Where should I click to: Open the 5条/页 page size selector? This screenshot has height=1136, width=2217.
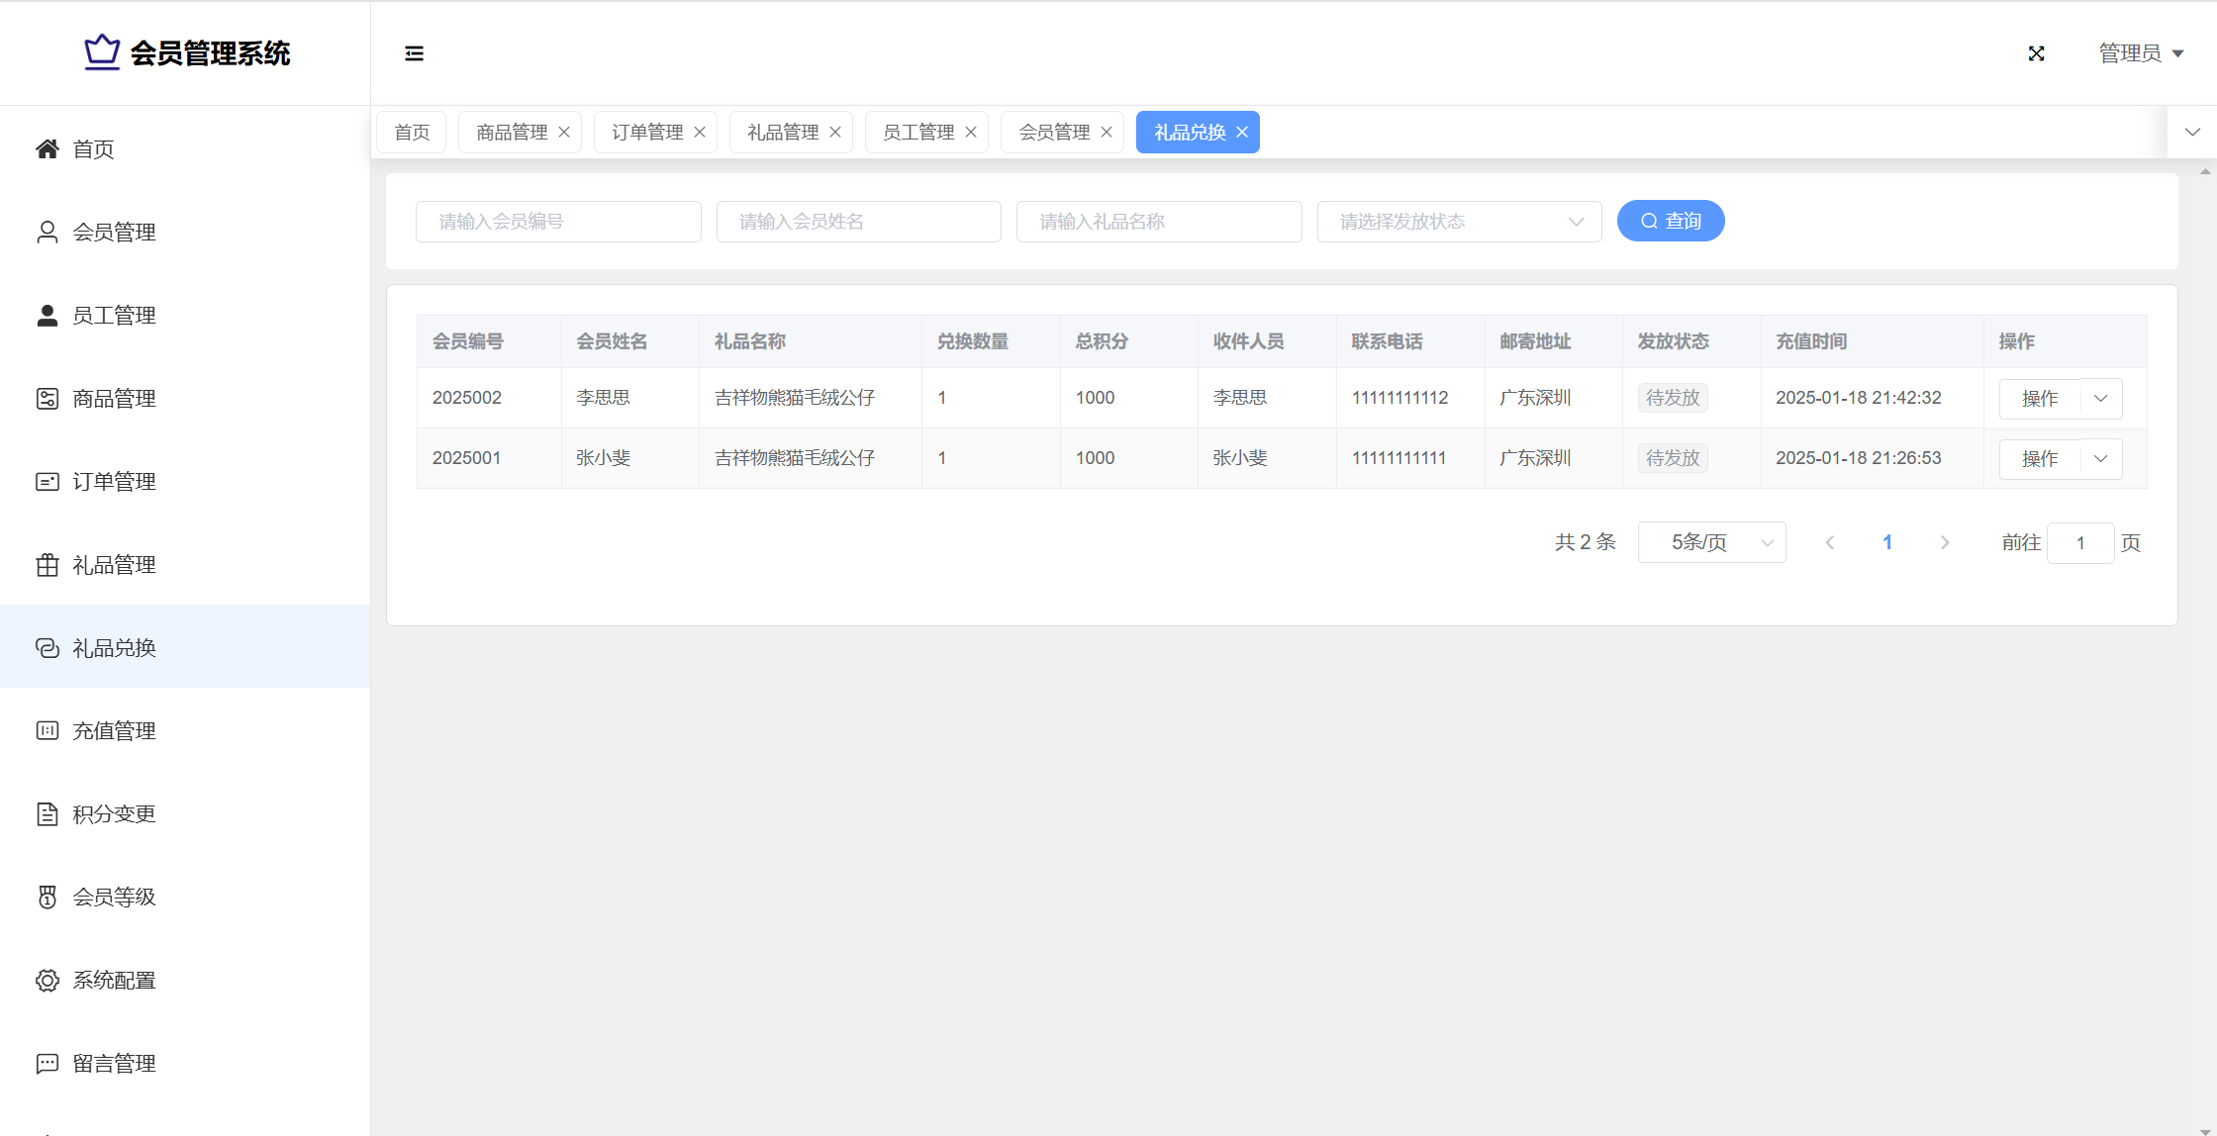click(1711, 542)
